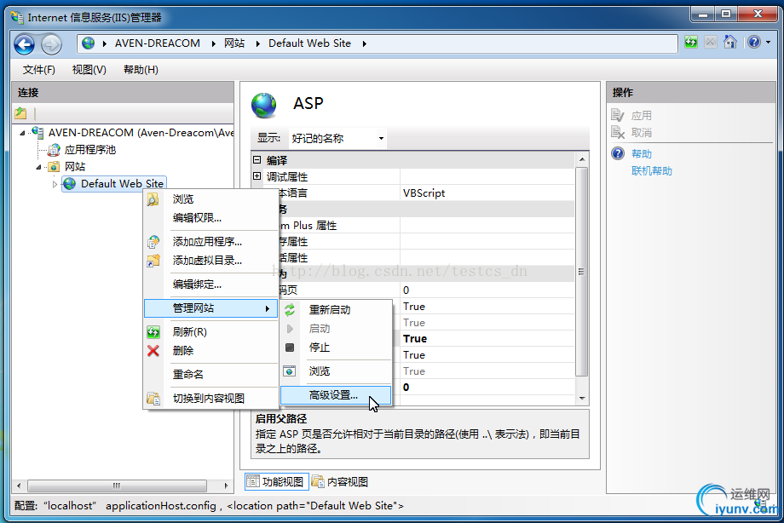
Task: Click the magnifier icon beside context-menu 浏览
Action: click(x=153, y=199)
